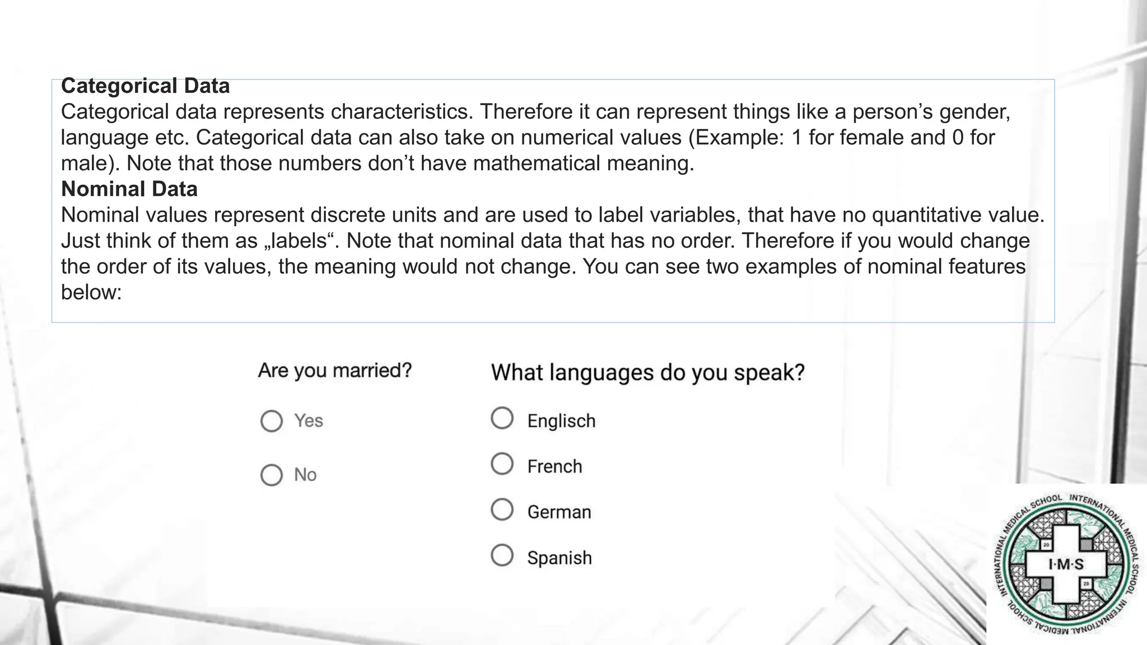
Task: Click the 'Categorical Data' bold heading
Action: (x=146, y=86)
